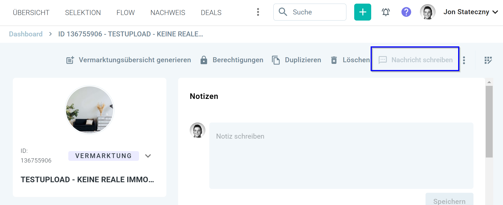Delete the entry via Löschen
The image size is (503, 205).
356,60
